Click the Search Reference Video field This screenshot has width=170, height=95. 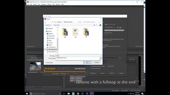click(92, 22)
